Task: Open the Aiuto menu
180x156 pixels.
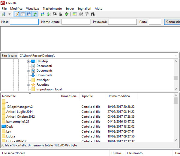Action: (x=98, y=9)
